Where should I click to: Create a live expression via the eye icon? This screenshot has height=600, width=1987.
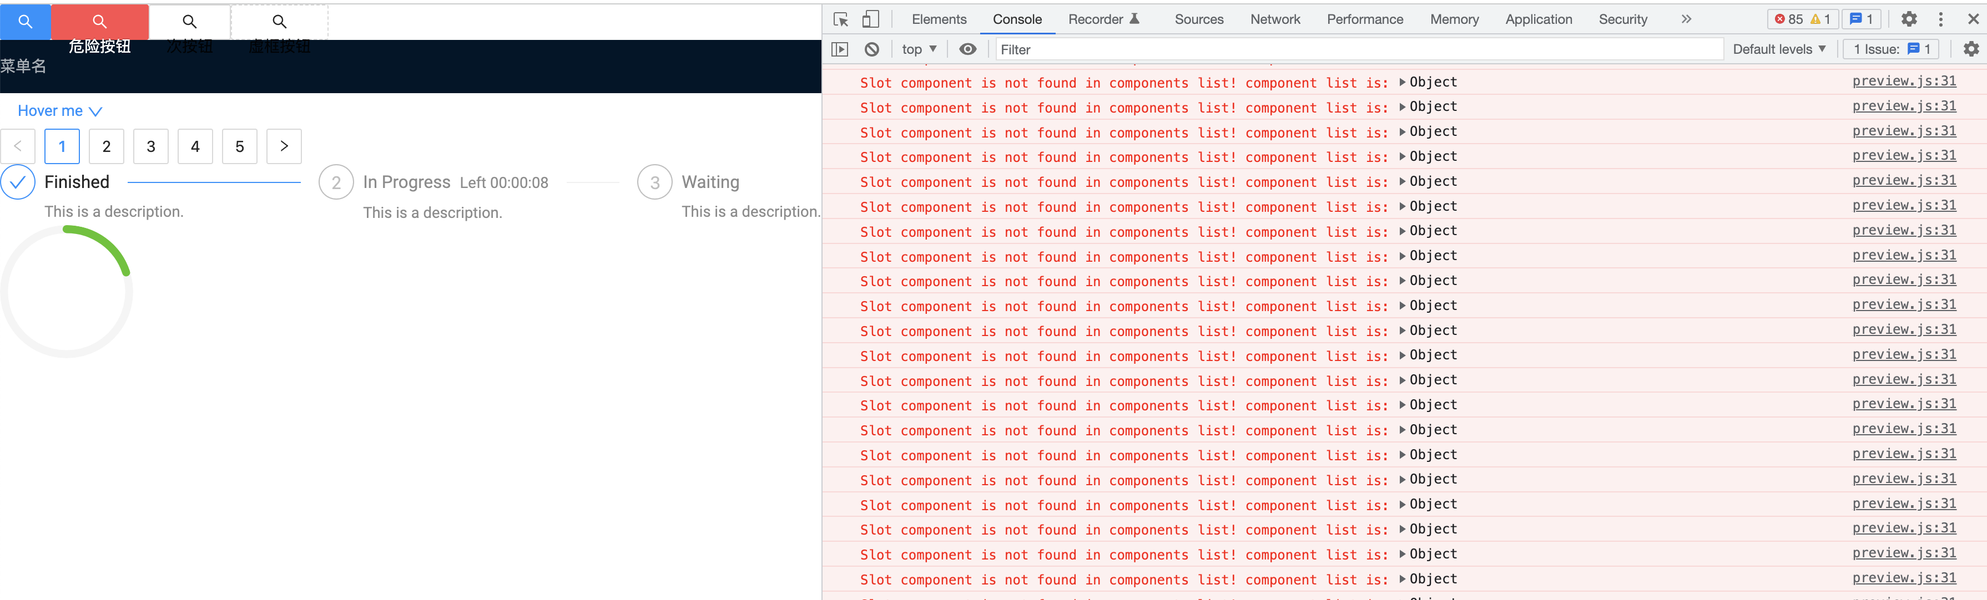tap(966, 49)
